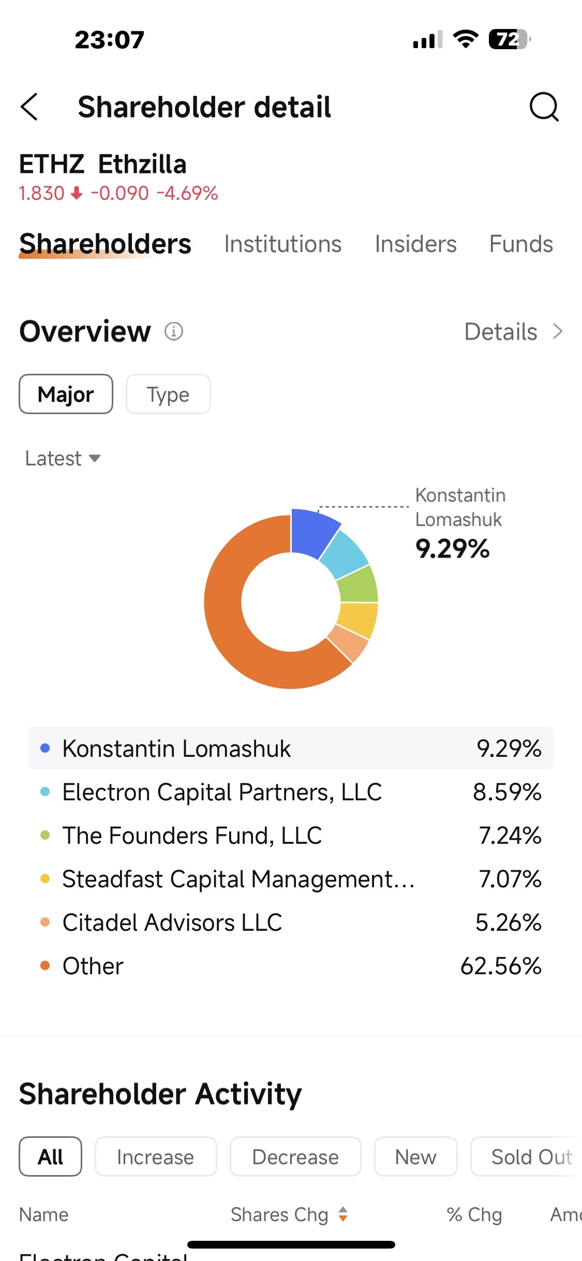Tap the Shares Chg sort arrows

pos(342,1214)
